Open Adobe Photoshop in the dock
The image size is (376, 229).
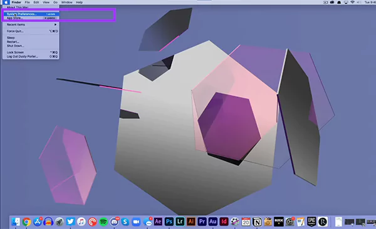(169, 221)
